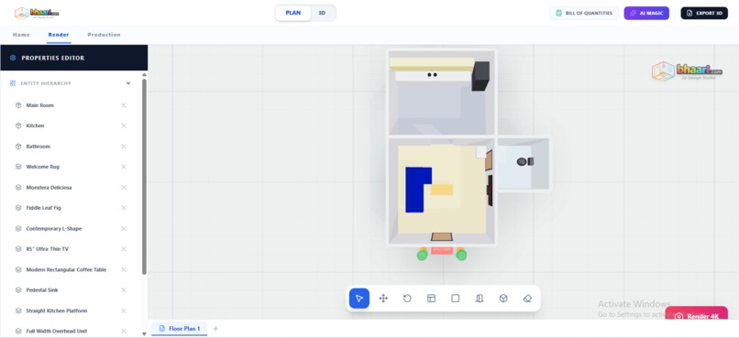Choose the Move arrows tool
The width and height of the screenshot is (739, 338).
[x=383, y=299]
